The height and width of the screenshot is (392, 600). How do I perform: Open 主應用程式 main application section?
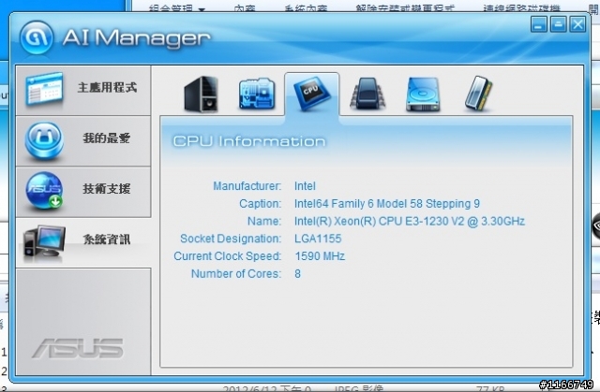point(83,90)
